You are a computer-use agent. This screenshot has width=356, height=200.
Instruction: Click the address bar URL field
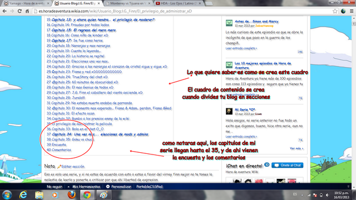pos(182,11)
